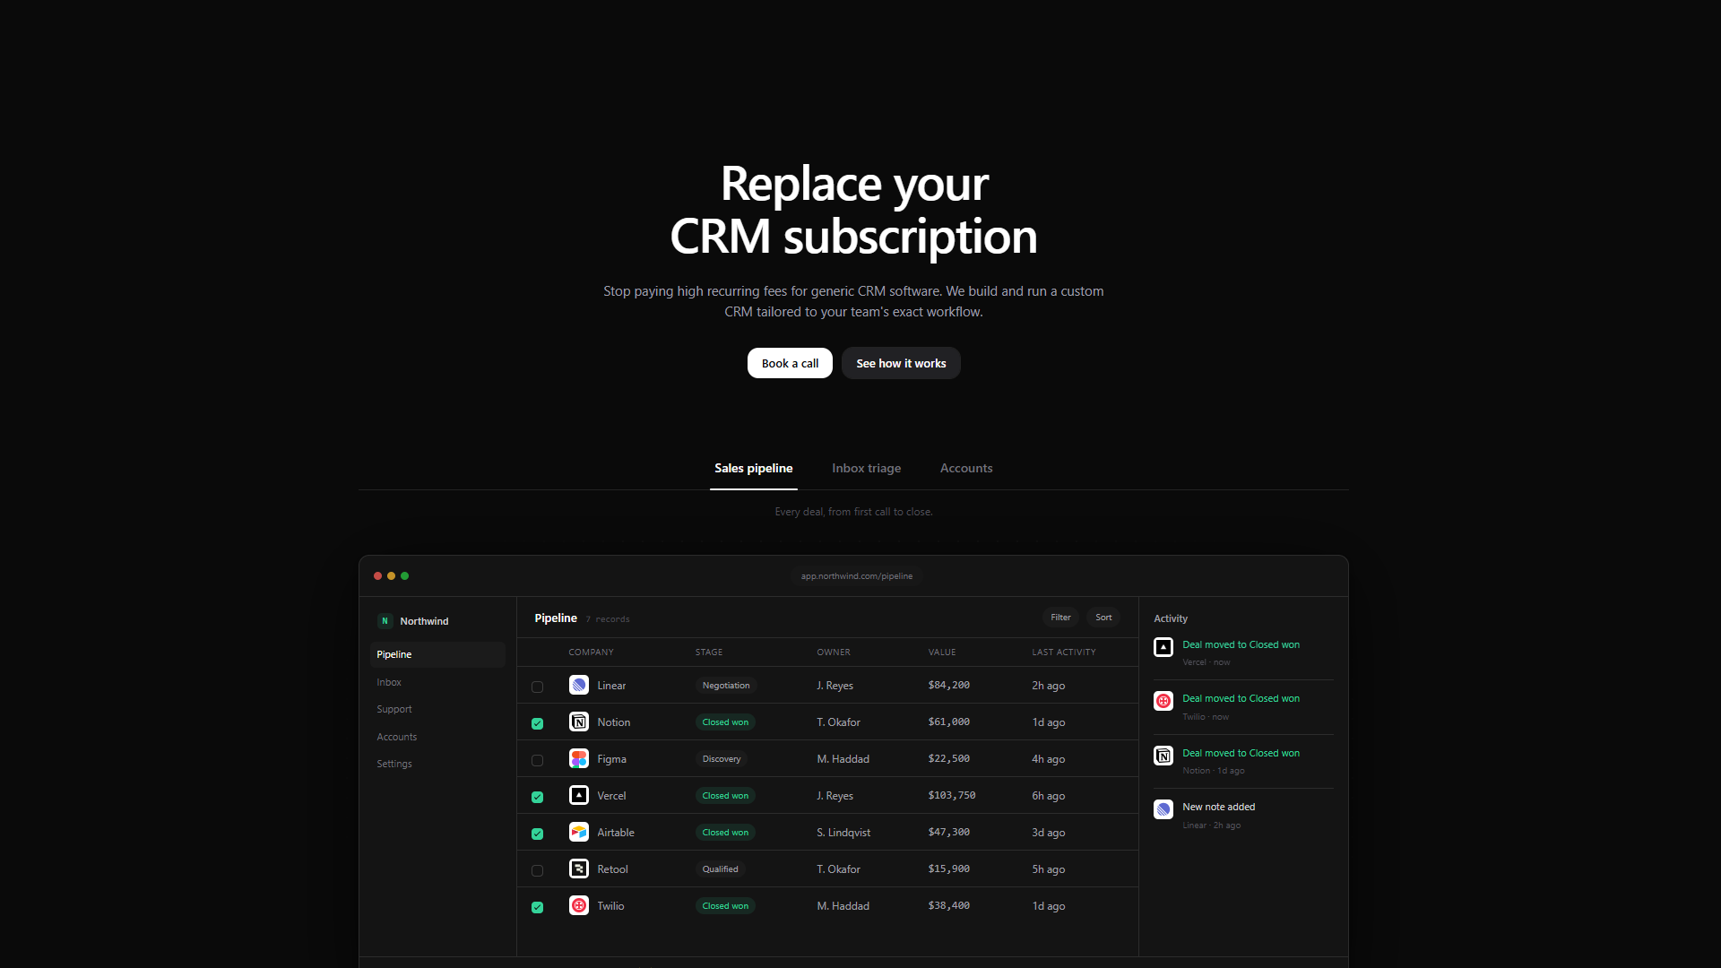Open Settings in the sidebar
This screenshot has height=968, width=1721.
tap(437, 765)
